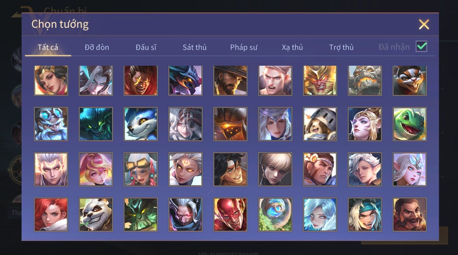Screen dimensions: 458x255
Task: Open the Sát thủ tab
Action: click(x=195, y=47)
